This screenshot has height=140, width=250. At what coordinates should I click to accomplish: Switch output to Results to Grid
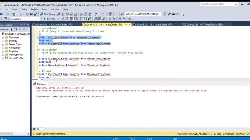tap(100, 19)
